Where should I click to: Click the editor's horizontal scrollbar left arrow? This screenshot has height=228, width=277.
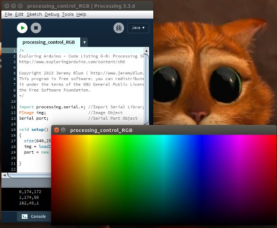pos(5,175)
